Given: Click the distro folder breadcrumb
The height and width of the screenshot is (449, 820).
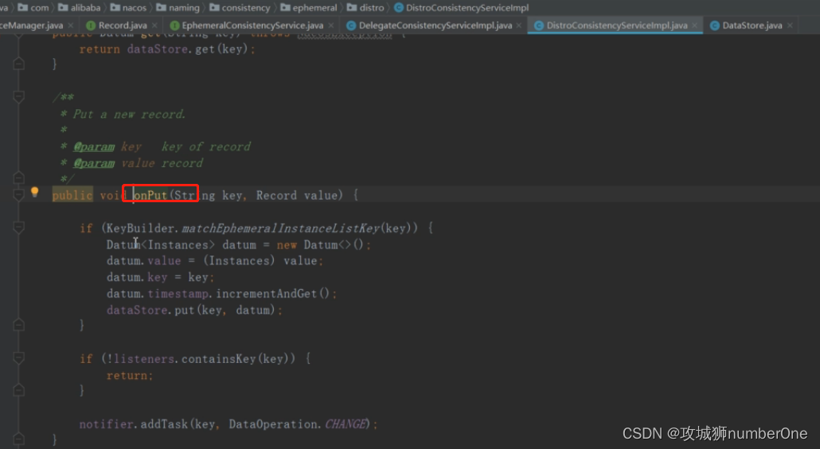Looking at the screenshot, I should pos(365,7).
